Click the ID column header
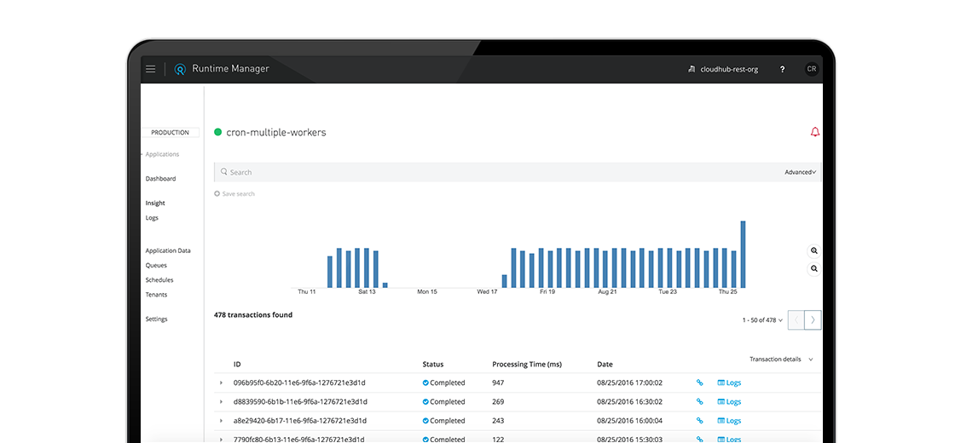Viewport: 955px width, 443px height. coord(237,365)
